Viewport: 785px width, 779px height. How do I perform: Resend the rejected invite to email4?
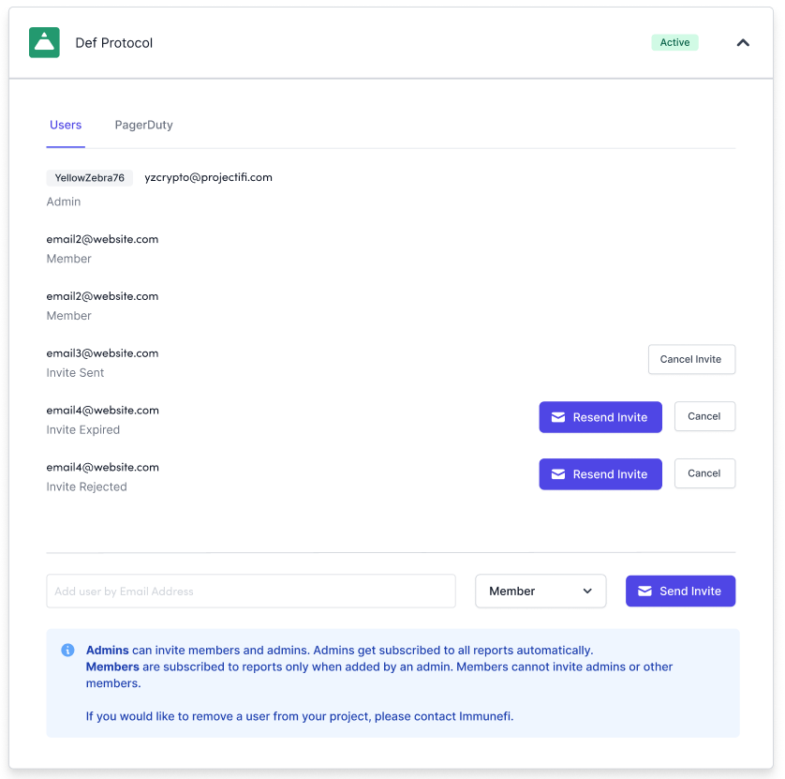click(600, 474)
